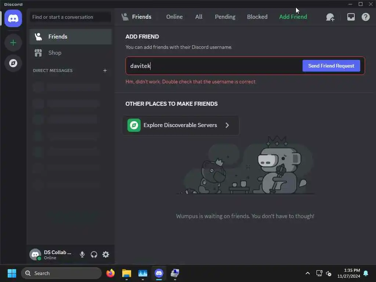This screenshot has width=376, height=282.
Task: Select Friends in the sidebar
Action: click(71, 37)
